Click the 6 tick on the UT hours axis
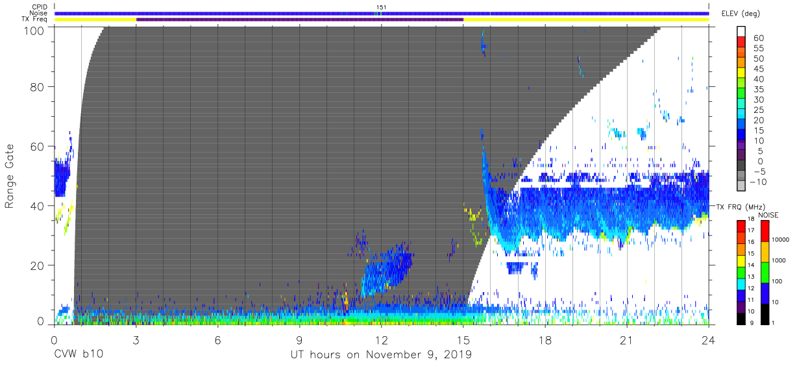Image resolution: width=797 pixels, height=368 pixels. [x=218, y=340]
